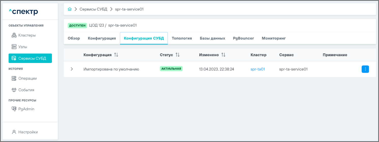Switch to the Топология tab

point(182,38)
